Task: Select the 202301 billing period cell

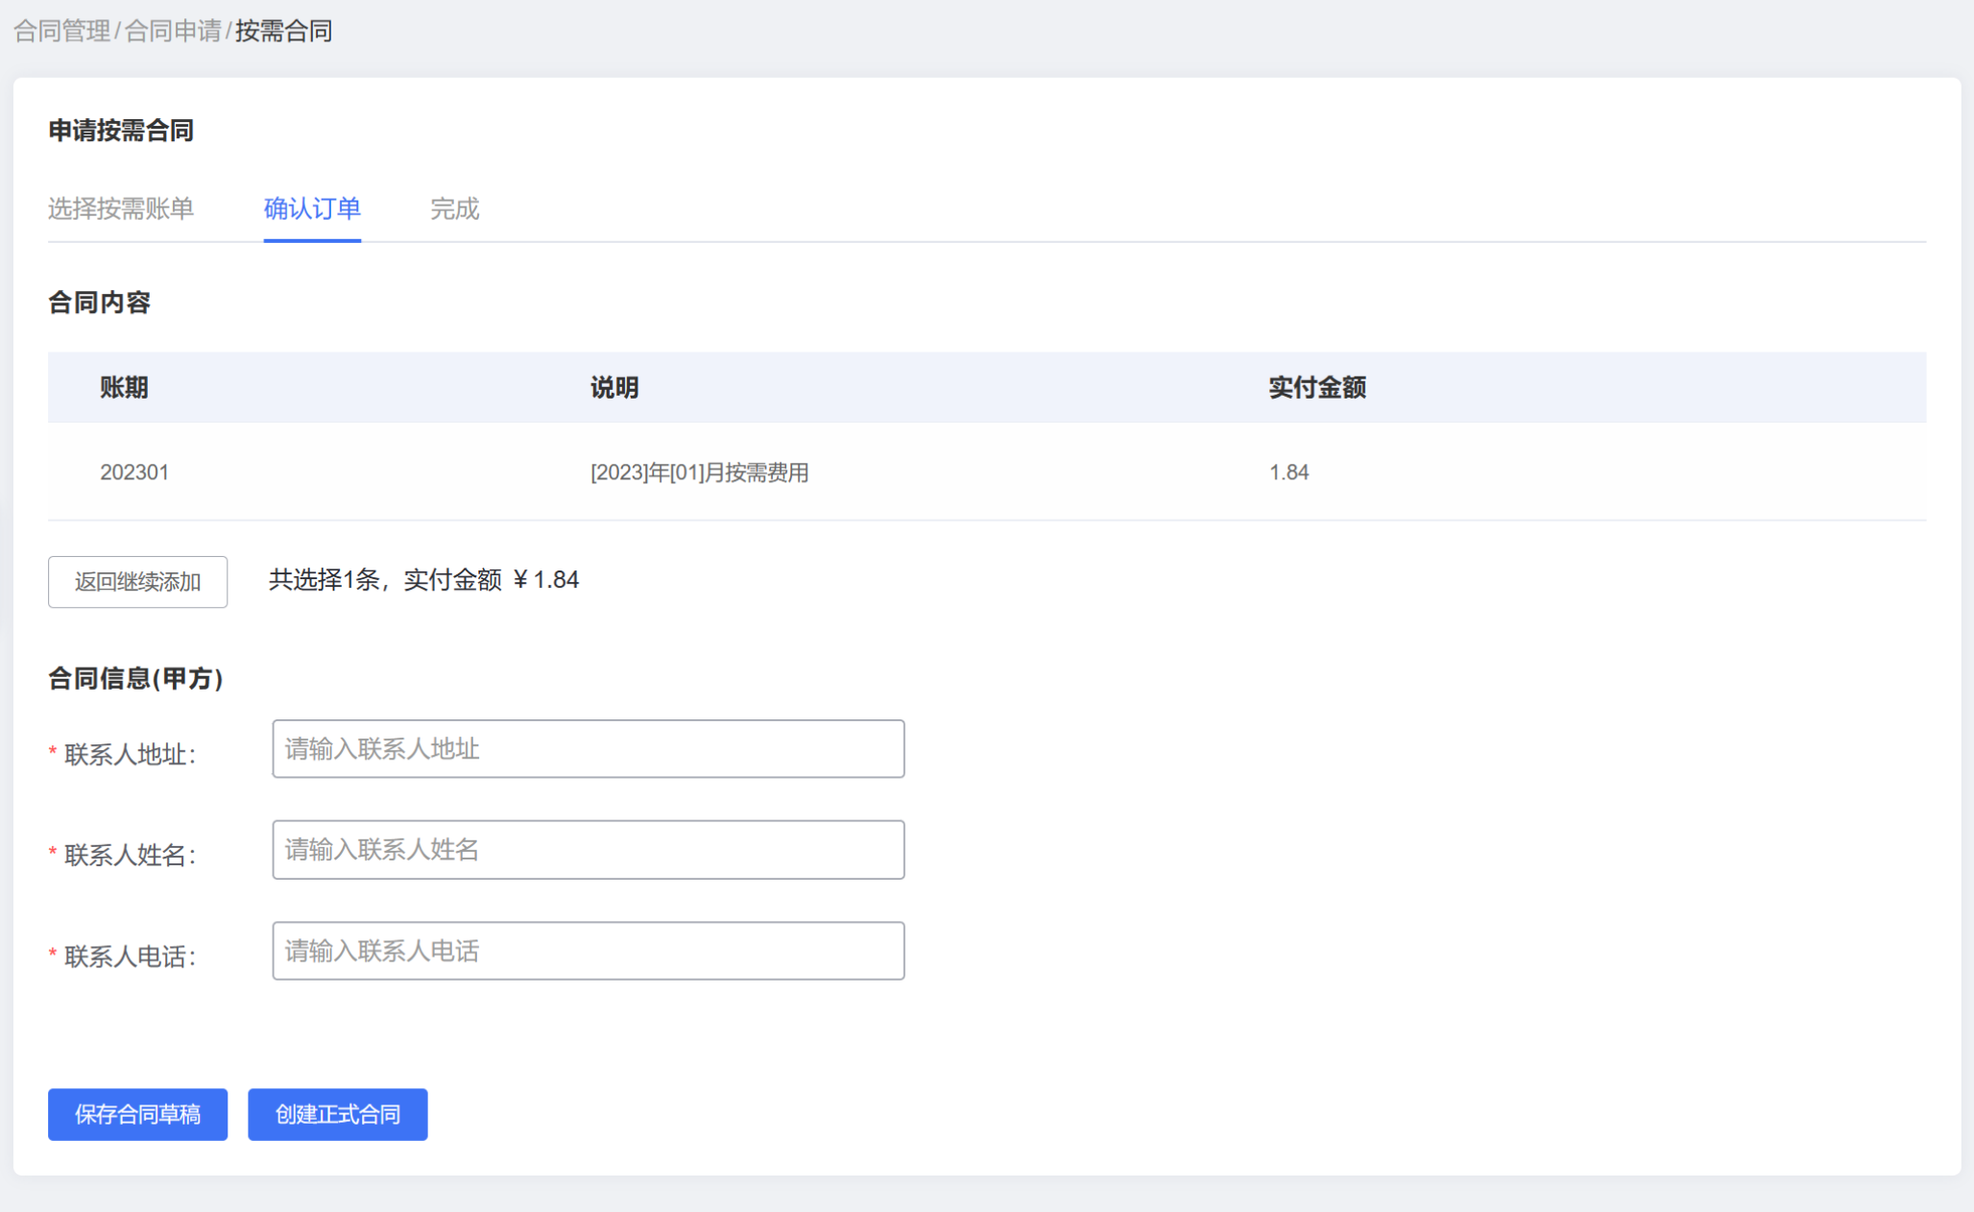Action: click(x=134, y=472)
